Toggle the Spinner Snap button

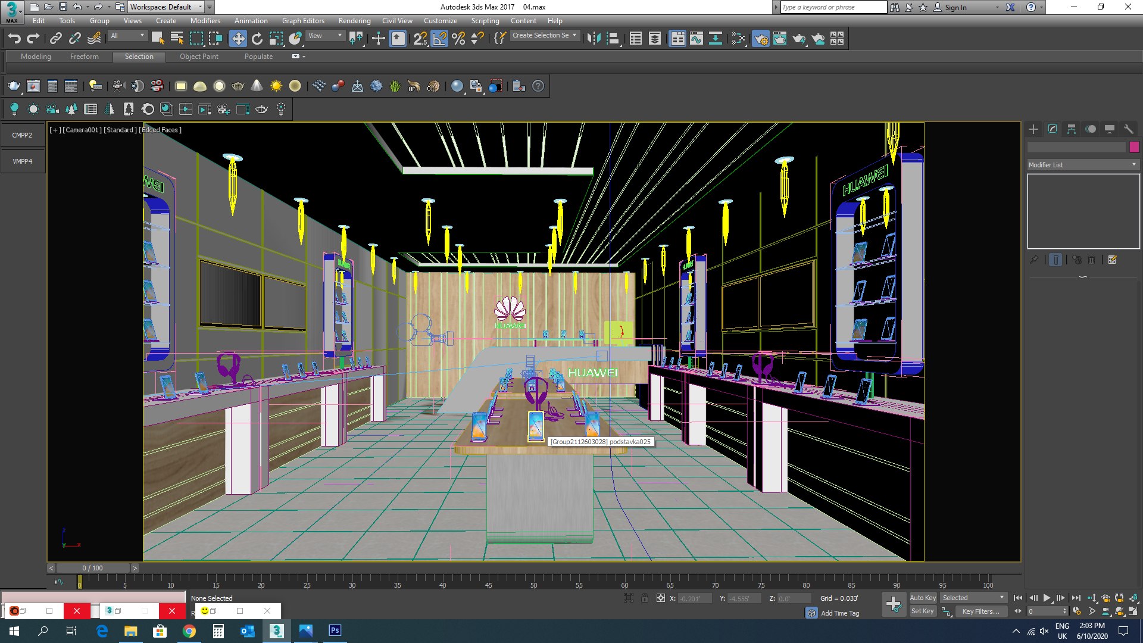pos(477,39)
